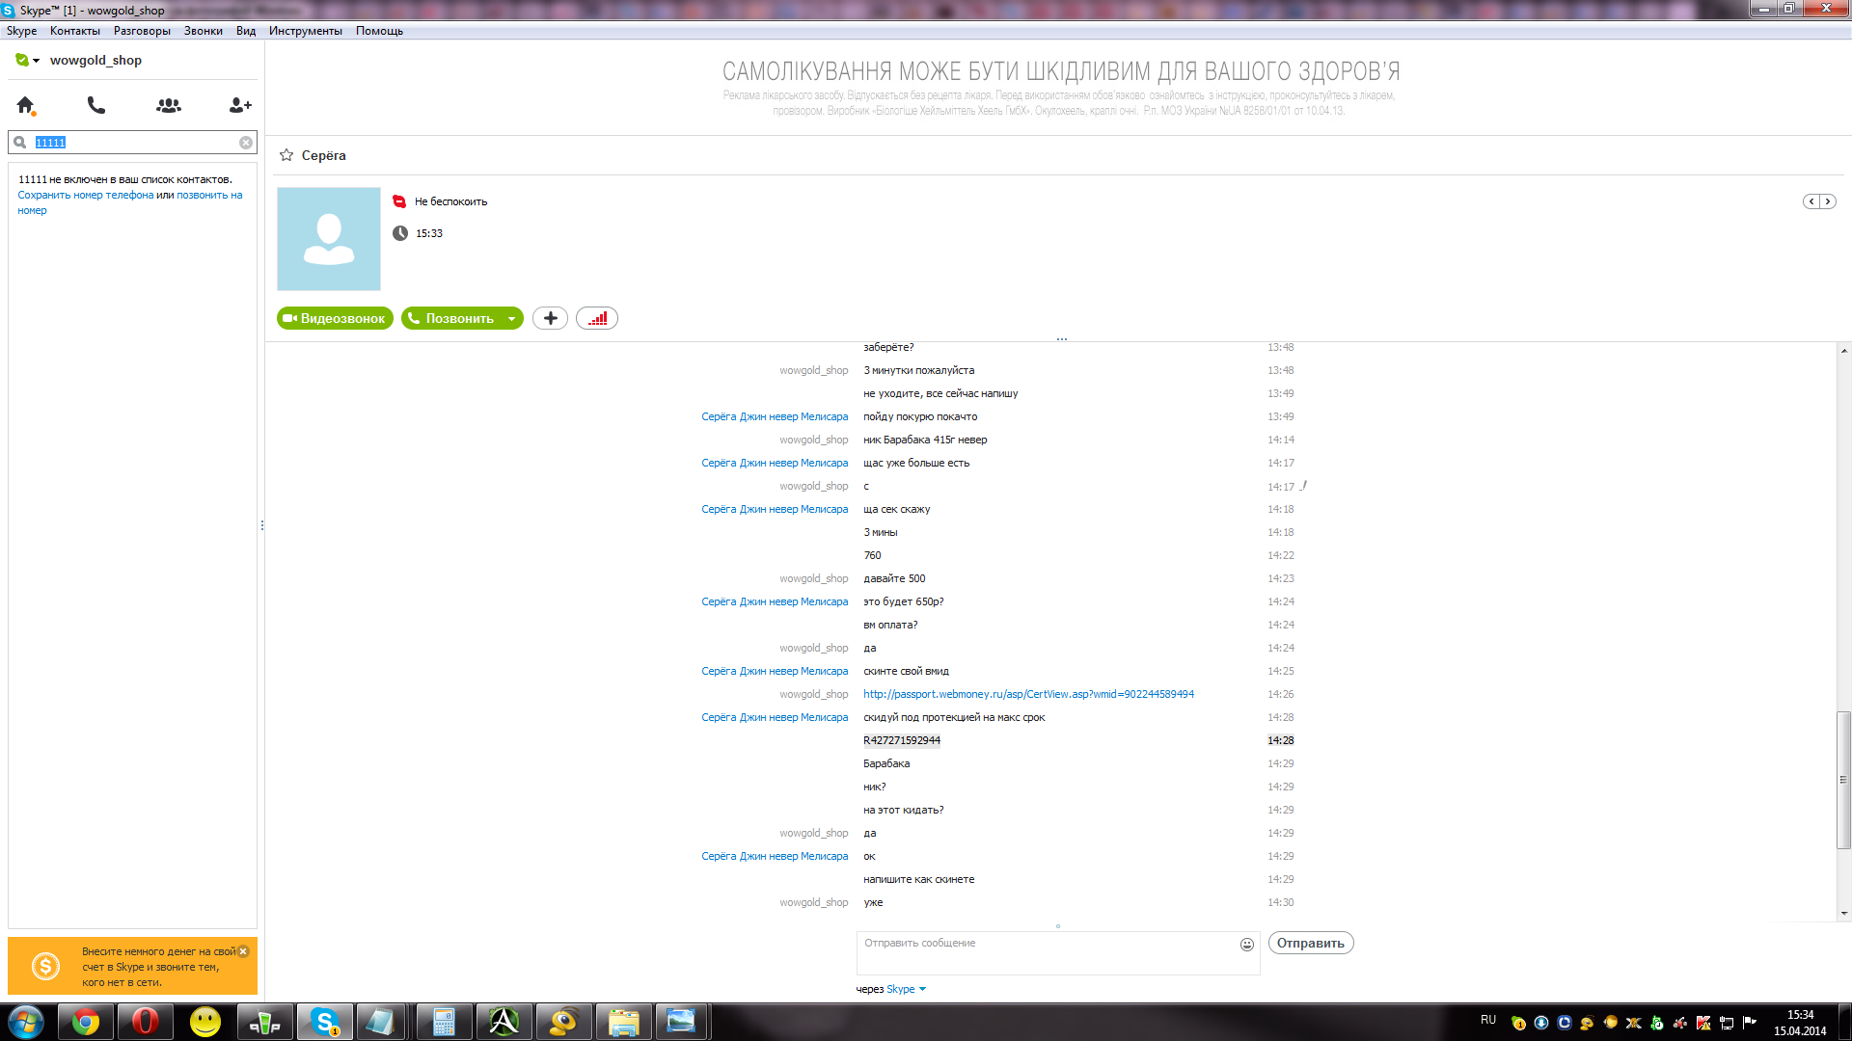Image resolution: width=1852 pixels, height=1041 pixels.
Task: Expand the Позвонить button dropdown arrow
Action: 512,318
